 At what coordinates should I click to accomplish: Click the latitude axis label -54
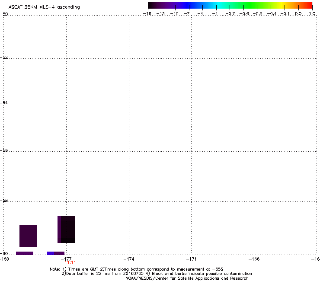pyautogui.click(x=4, y=103)
